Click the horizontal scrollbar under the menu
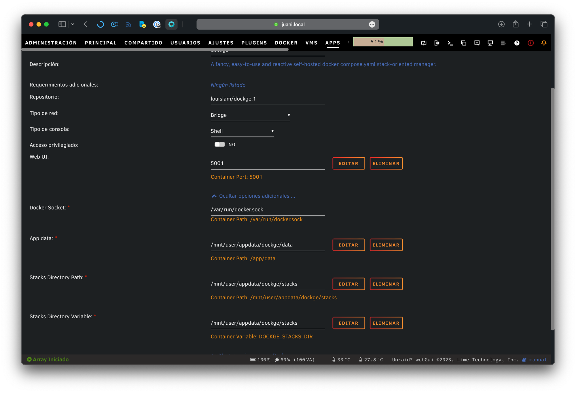The width and height of the screenshot is (576, 393). [156, 50]
